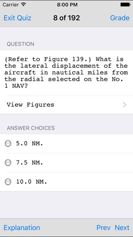This screenshot has width=133, height=237.
Task: Tap Grade to score the quiz
Action: pos(120,18)
